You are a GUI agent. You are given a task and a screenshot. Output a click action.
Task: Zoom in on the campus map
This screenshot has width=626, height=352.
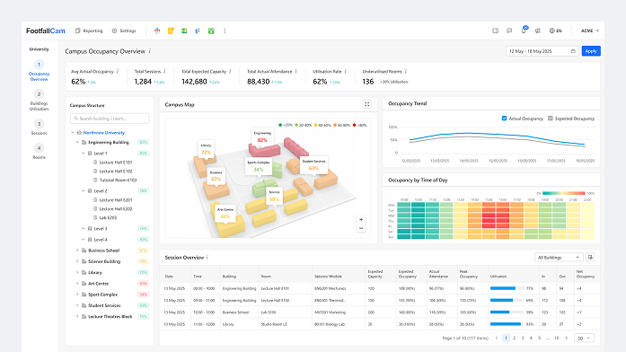coord(361,219)
